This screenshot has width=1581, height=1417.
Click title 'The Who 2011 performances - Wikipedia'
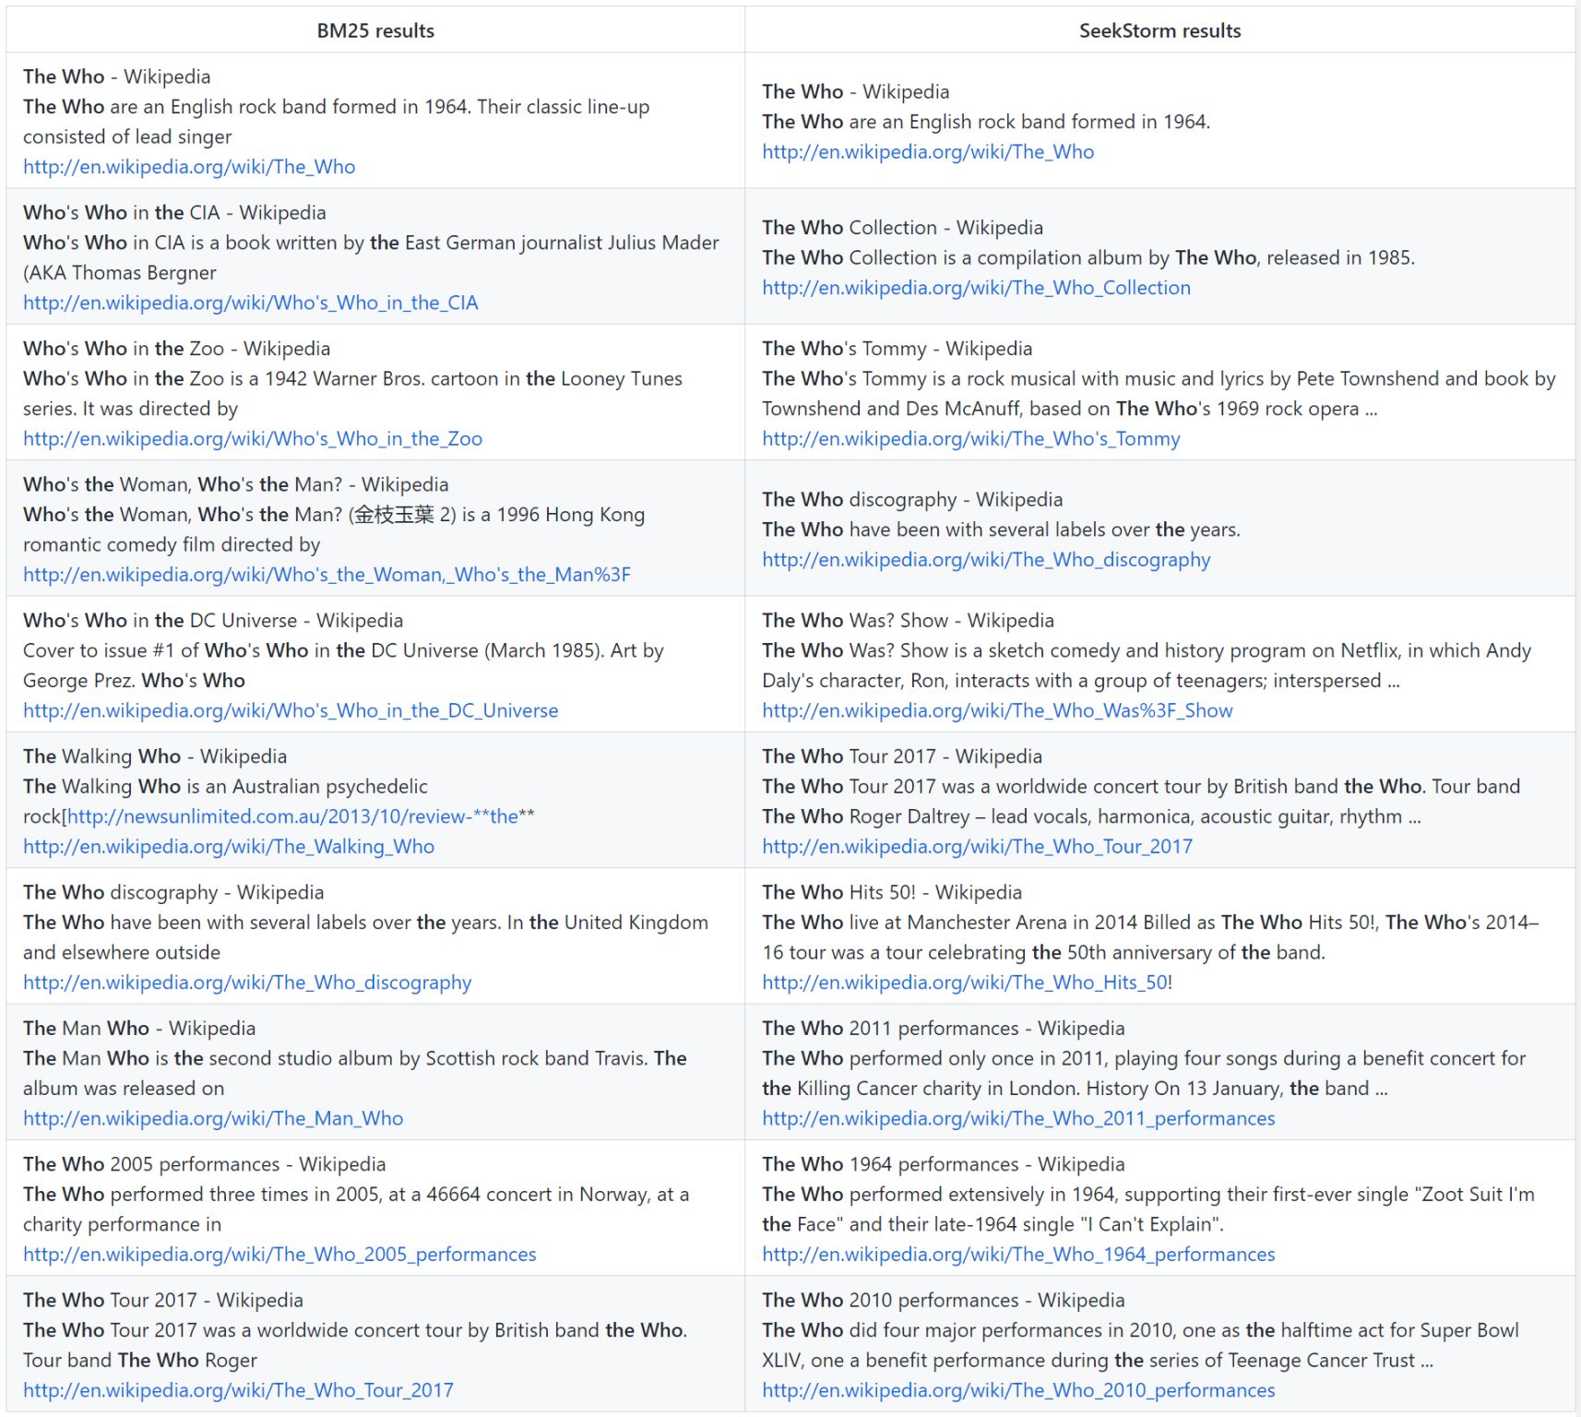[944, 1028]
